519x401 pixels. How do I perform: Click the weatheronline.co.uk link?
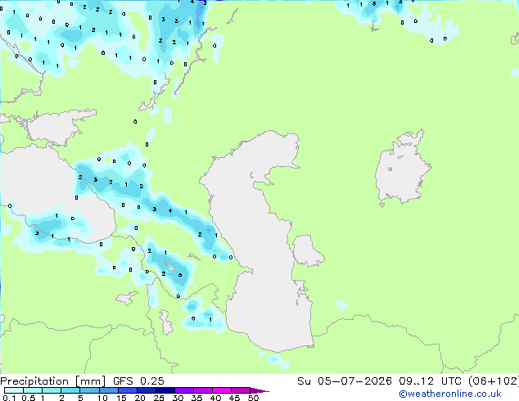click(450, 394)
